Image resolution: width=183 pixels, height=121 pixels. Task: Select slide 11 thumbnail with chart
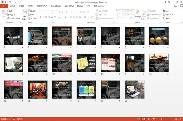coord(86,63)
